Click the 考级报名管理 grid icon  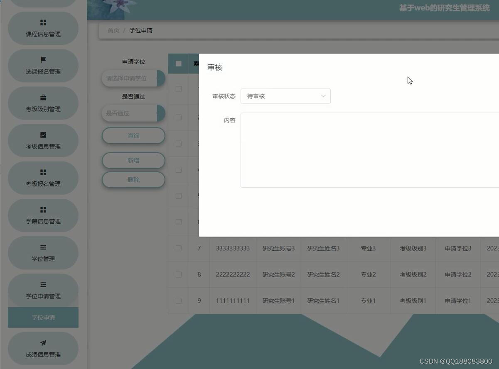pos(43,172)
